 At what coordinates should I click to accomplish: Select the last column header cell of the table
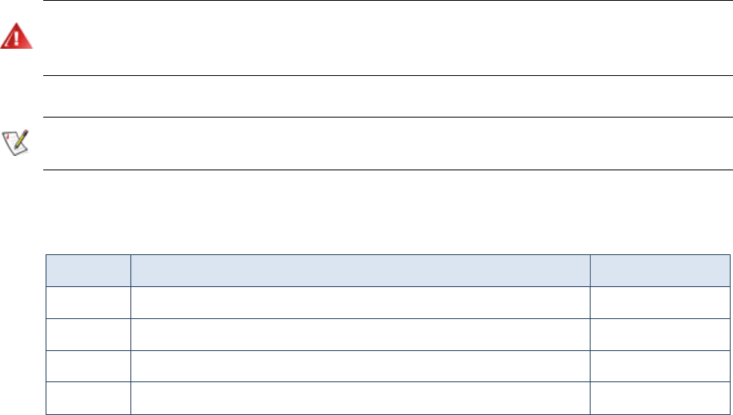tap(660, 270)
